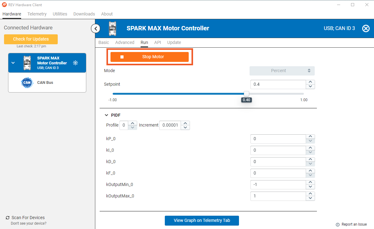Screen dimensions: 374x229
Task: Switch to the Basic tab
Action: 104,42
